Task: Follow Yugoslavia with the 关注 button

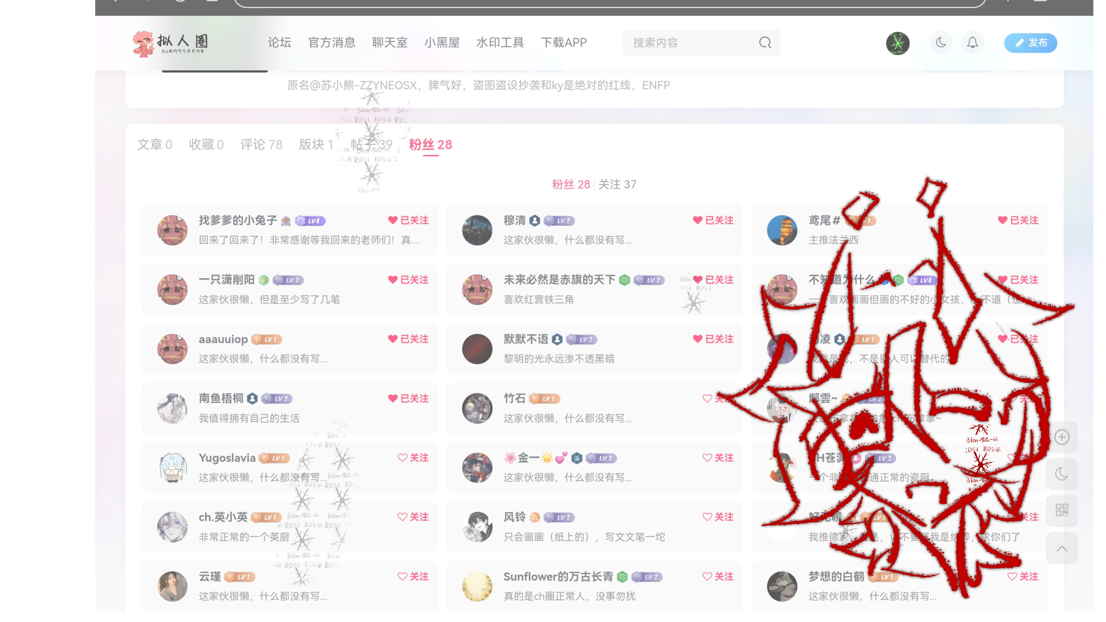Action: 413,458
